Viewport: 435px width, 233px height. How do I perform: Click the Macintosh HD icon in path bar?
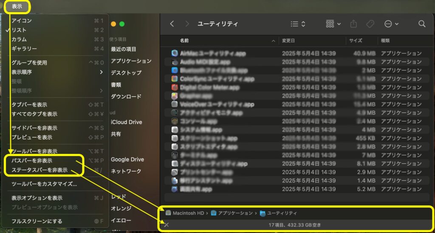169,213
